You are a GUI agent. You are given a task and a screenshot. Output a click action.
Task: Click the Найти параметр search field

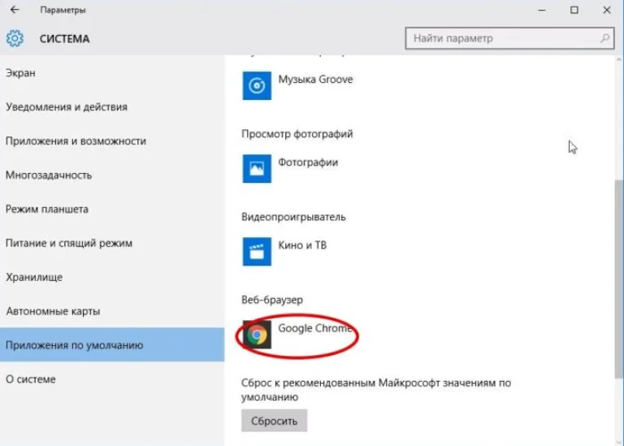pos(509,38)
